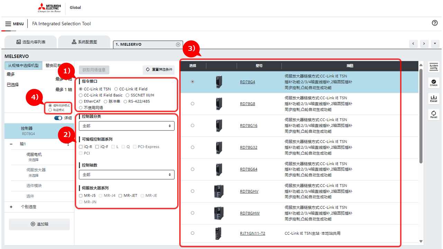Image resolution: width=443 pixels, height=249 pixels.
Task: Select 从规格中选择机型 tab
Action: tap(23, 66)
